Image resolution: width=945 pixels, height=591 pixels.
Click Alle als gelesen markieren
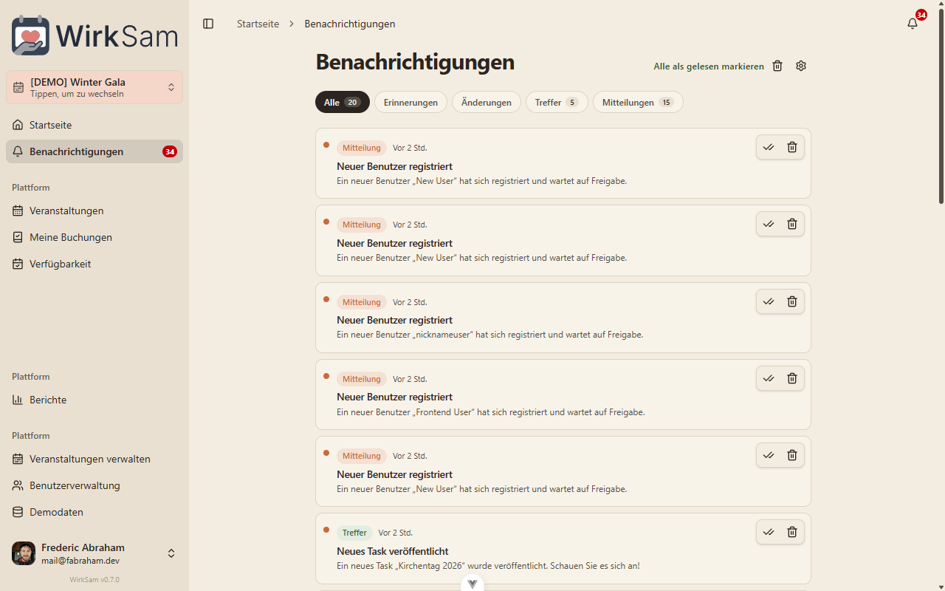coord(709,66)
